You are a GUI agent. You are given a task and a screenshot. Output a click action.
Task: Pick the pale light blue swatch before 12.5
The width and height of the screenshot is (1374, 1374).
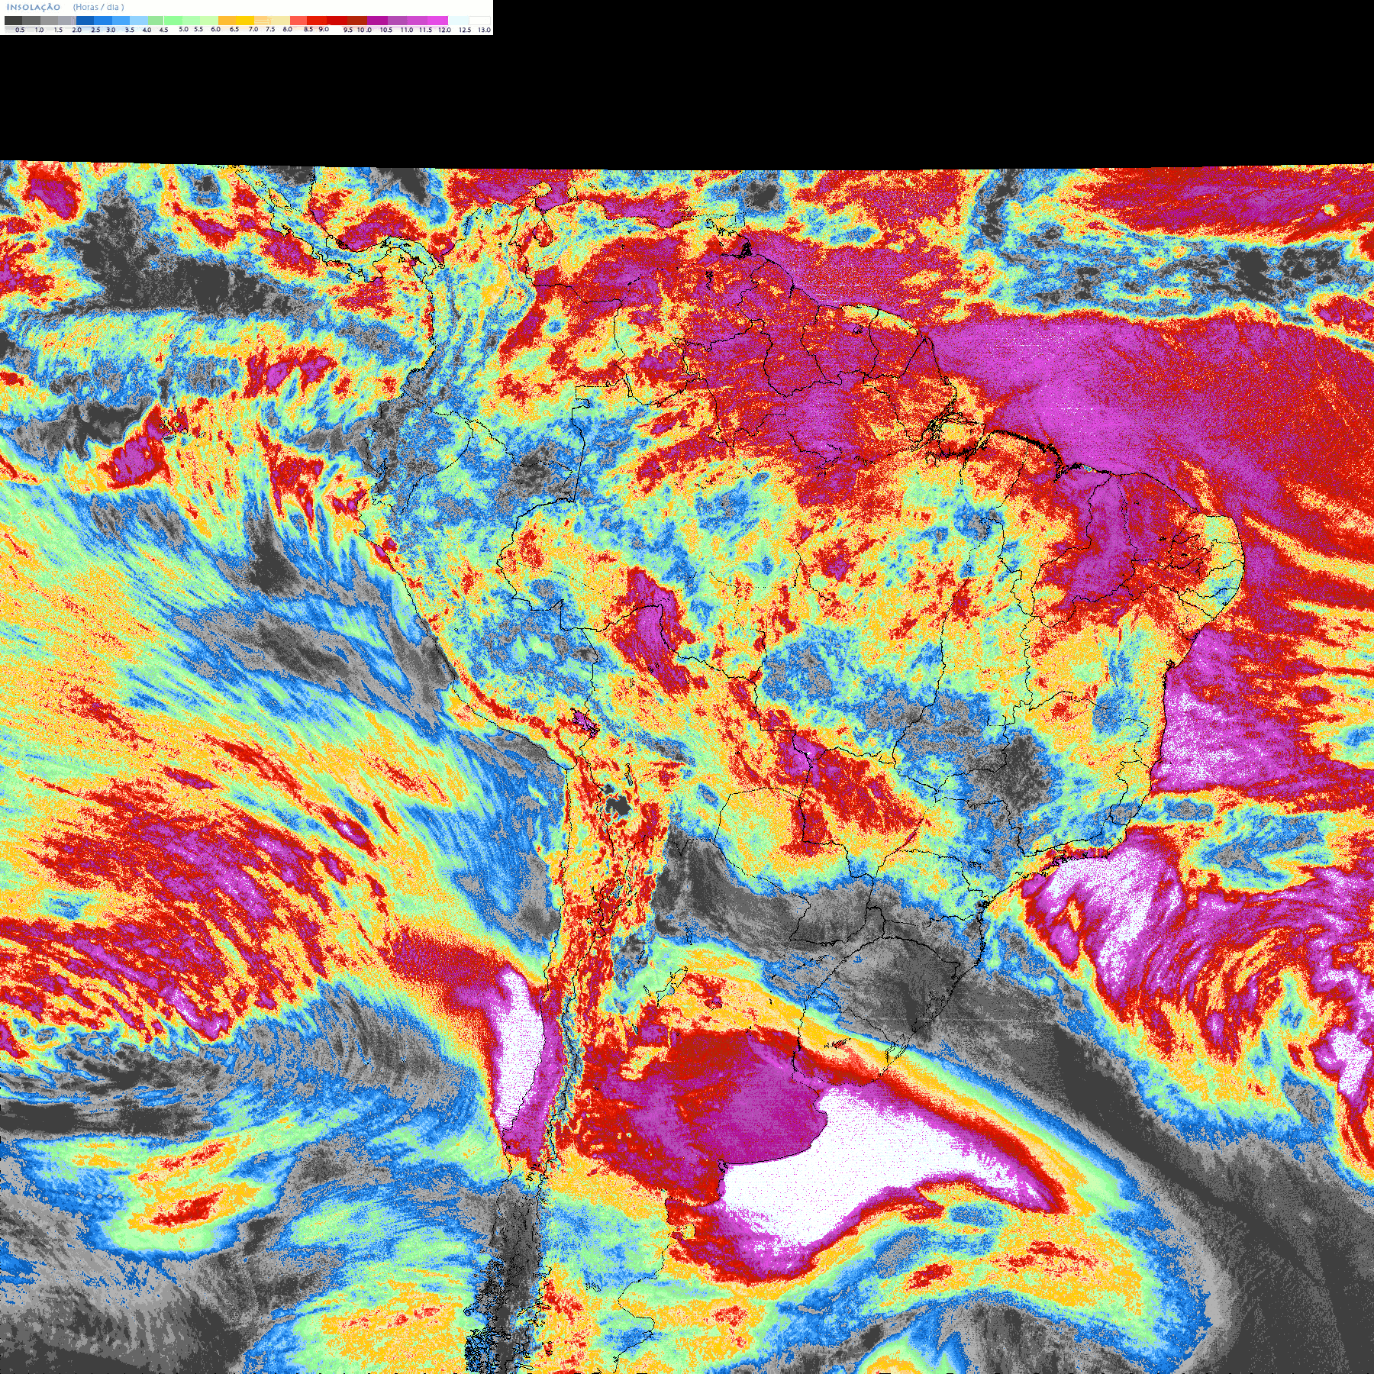coord(458,21)
